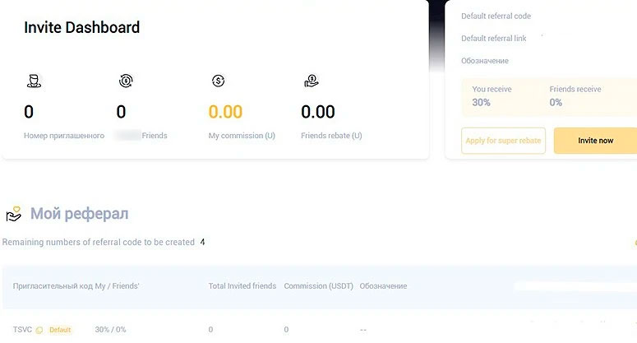The height and width of the screenshot is (343, 637).
Task: Click the Friends rebate 0.00 value
Action: [318, 112]
